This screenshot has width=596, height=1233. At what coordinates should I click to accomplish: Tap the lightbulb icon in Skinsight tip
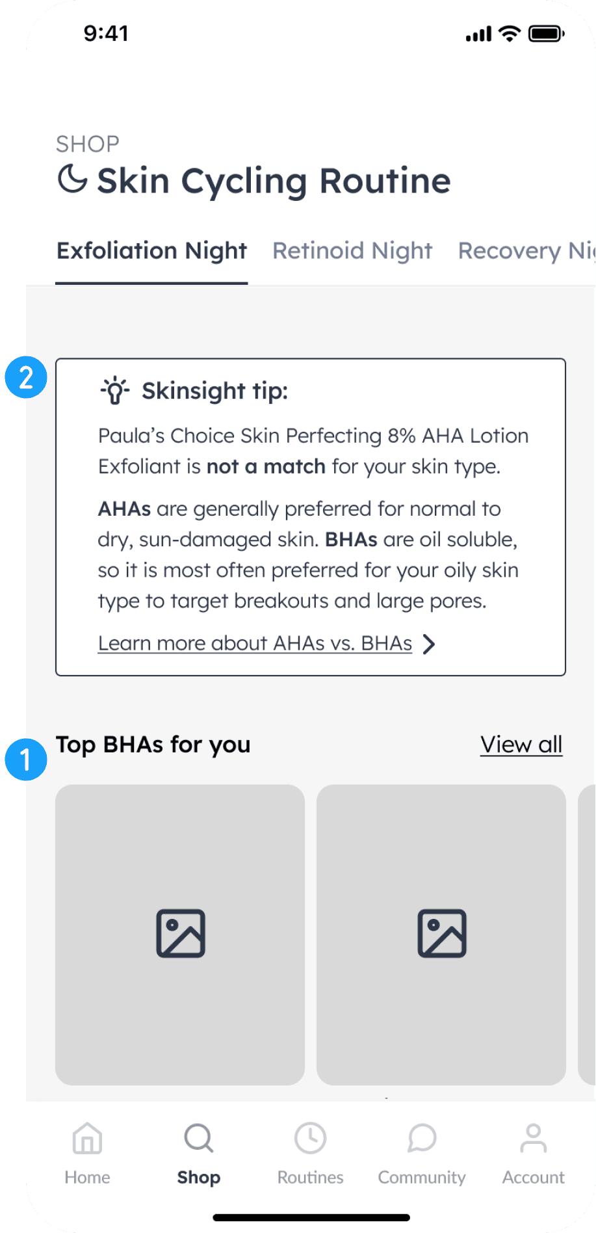(x=115, y=390)
